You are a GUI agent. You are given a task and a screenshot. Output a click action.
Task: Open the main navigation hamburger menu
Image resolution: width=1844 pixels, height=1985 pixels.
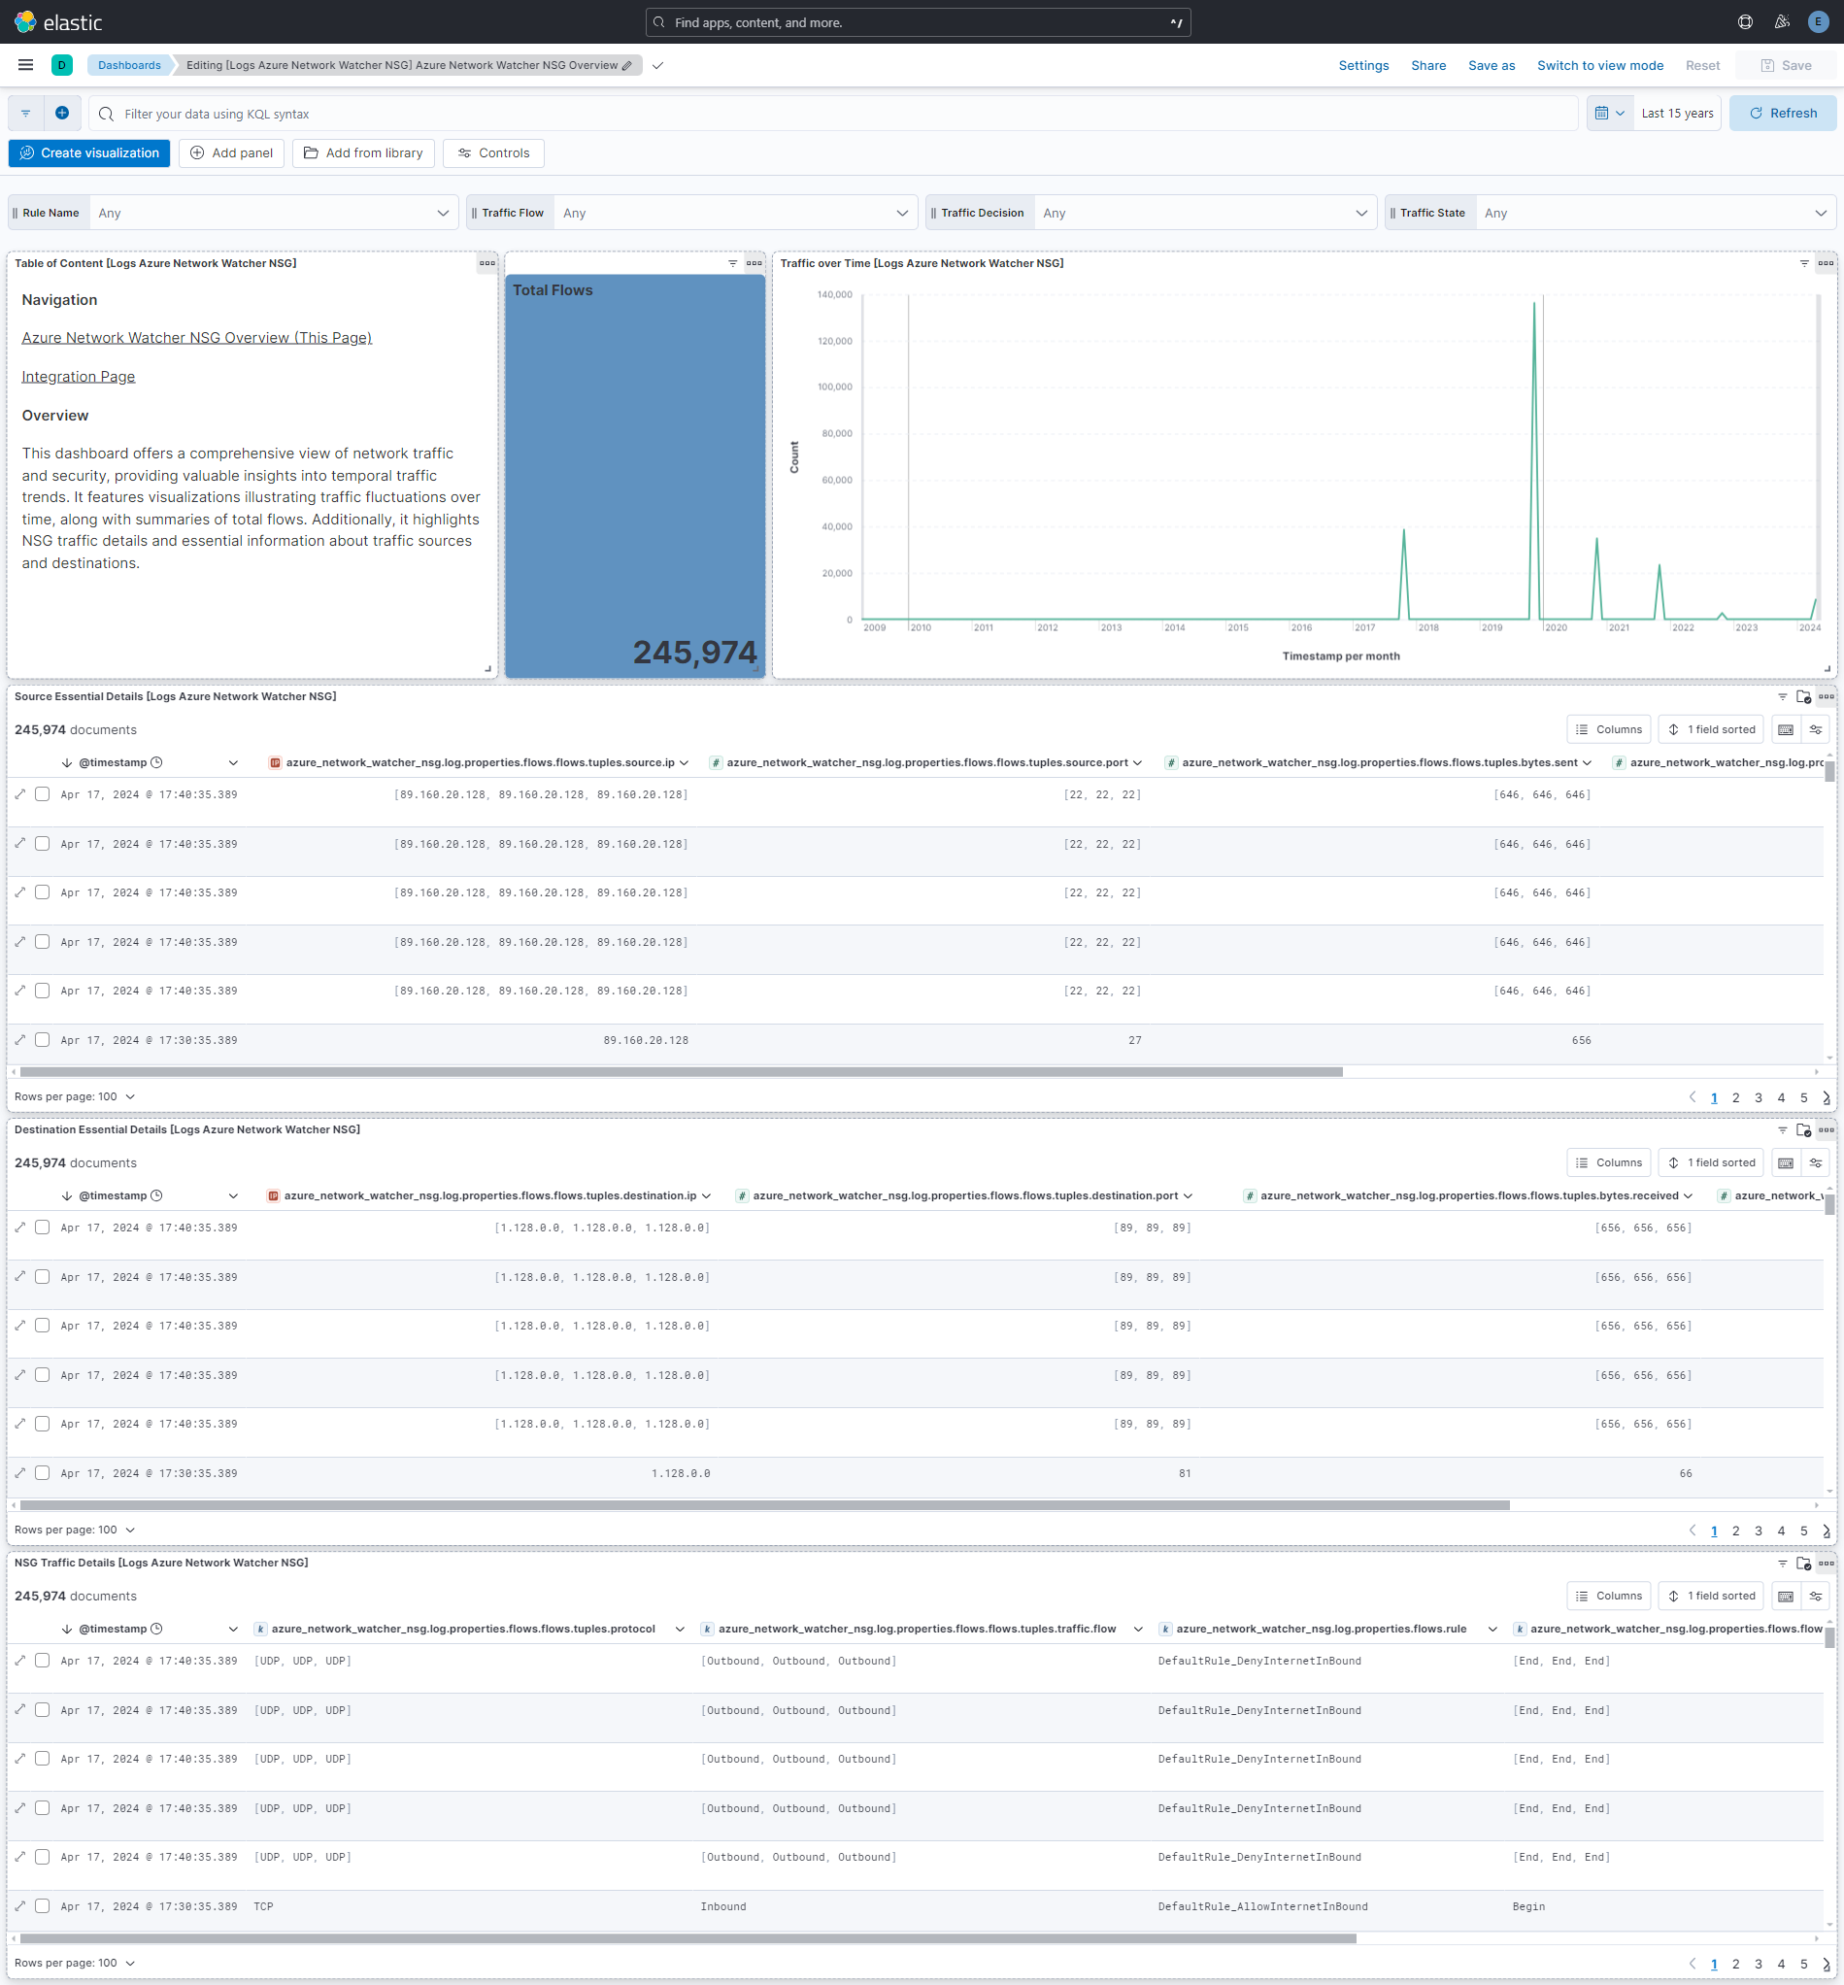point(25,64)
